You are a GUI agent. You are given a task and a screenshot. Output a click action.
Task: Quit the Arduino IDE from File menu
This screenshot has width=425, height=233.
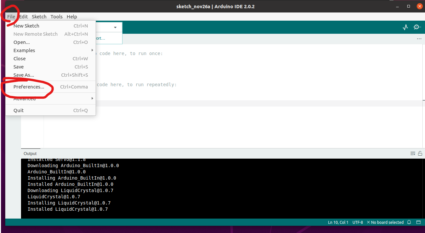50,110
